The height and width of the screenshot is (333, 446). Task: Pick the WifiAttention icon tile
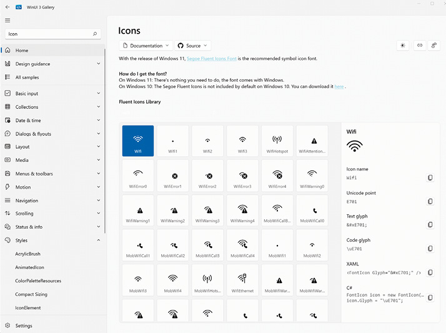(312, 141)
